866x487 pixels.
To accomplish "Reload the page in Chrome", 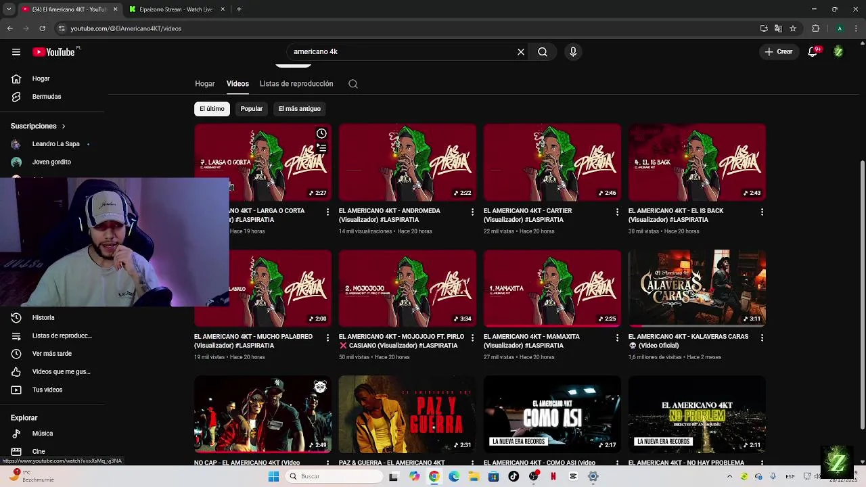I will click(42, 28).
